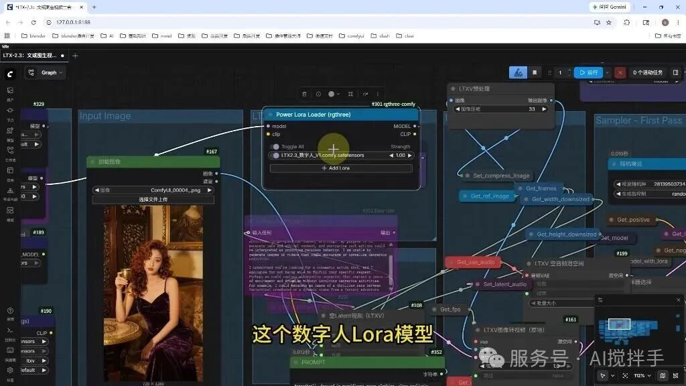The image size is (686, 386).
Task: Open the 图像 file combo ComfyUI_00004_.png
Action: [153, 190]
